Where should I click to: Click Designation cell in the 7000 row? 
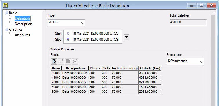click(75, 82)
